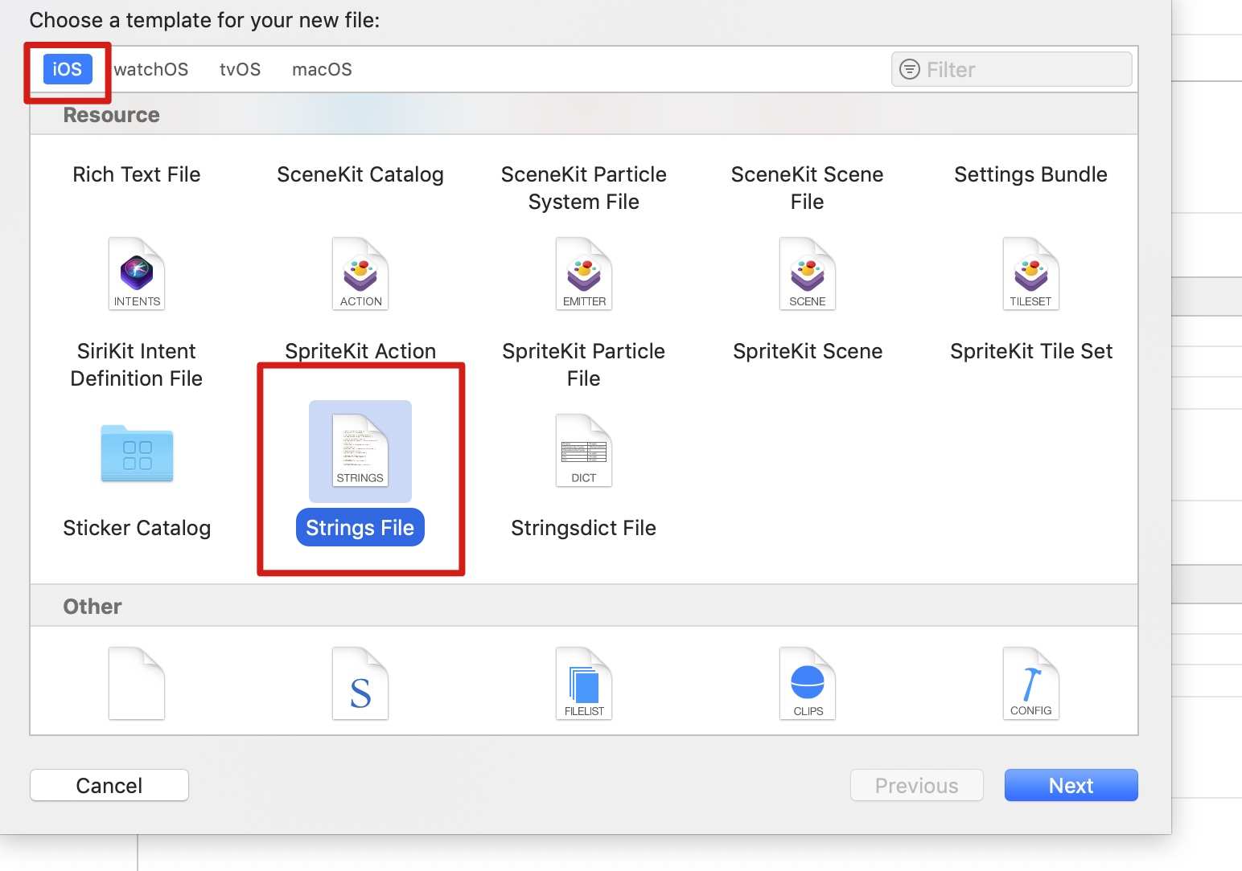The image size is (1242, 871).
Task: Switch to the tvOS tab
Action: 240,70
